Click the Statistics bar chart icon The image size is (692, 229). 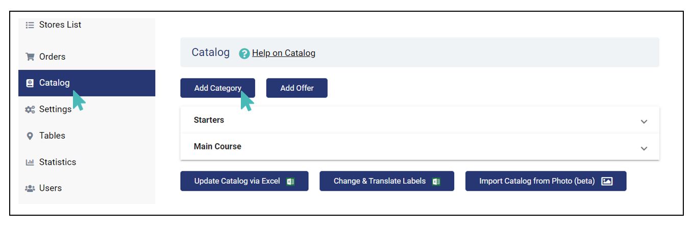30,162
